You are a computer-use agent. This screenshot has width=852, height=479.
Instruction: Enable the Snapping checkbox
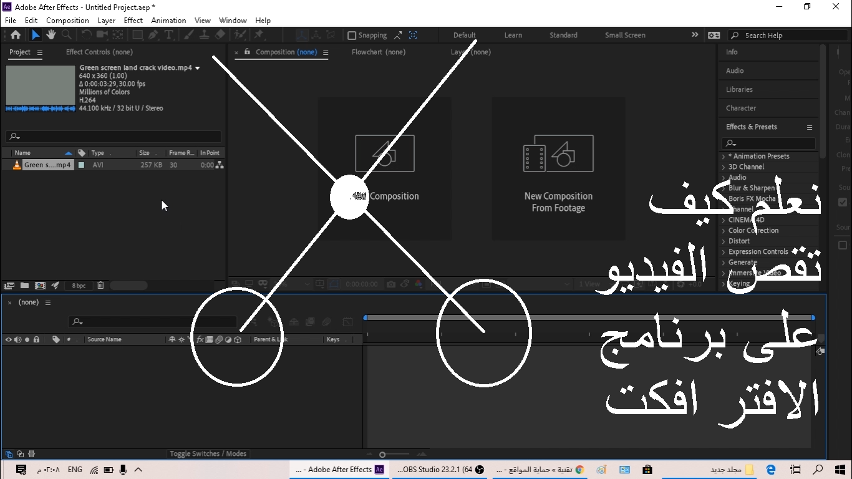pyautogui.click(x=352, y=36)
